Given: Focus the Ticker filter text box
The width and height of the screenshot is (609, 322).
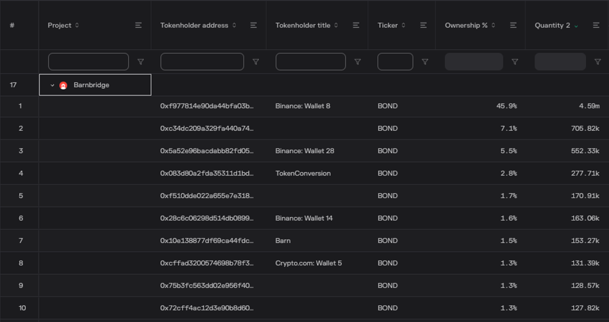Looking at the screenshot, I should (x=395, y=62).
